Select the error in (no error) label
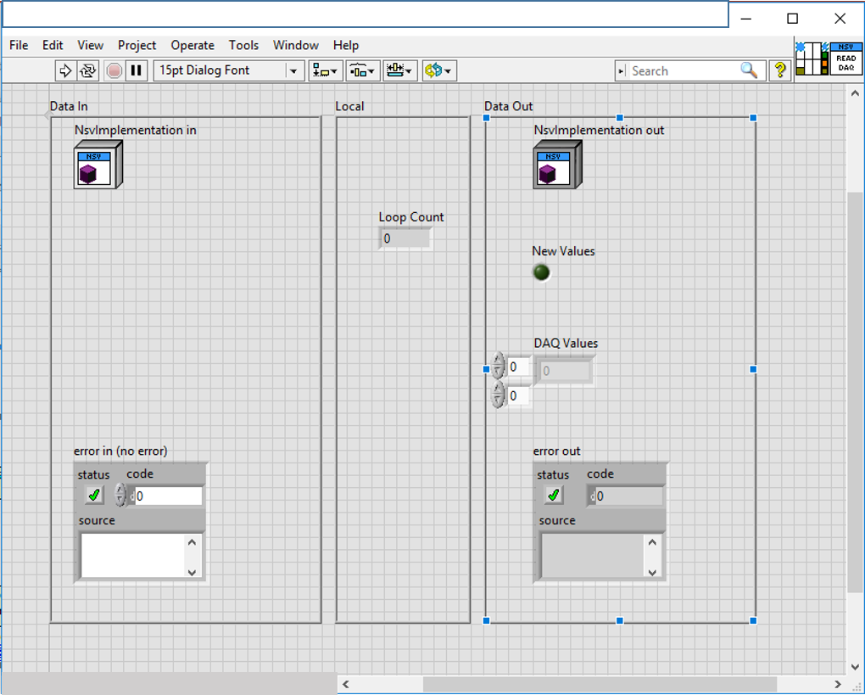The image size is (865, 695). pyautogui.click(x=120, y=451)
